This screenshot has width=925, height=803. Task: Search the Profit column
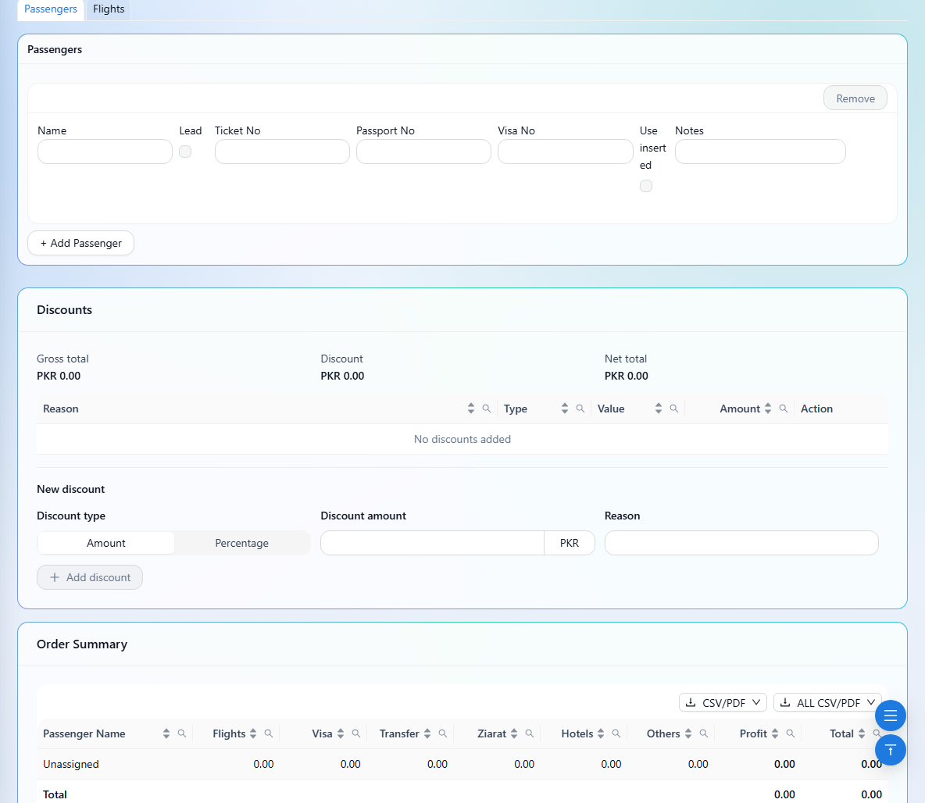[790, 733]
